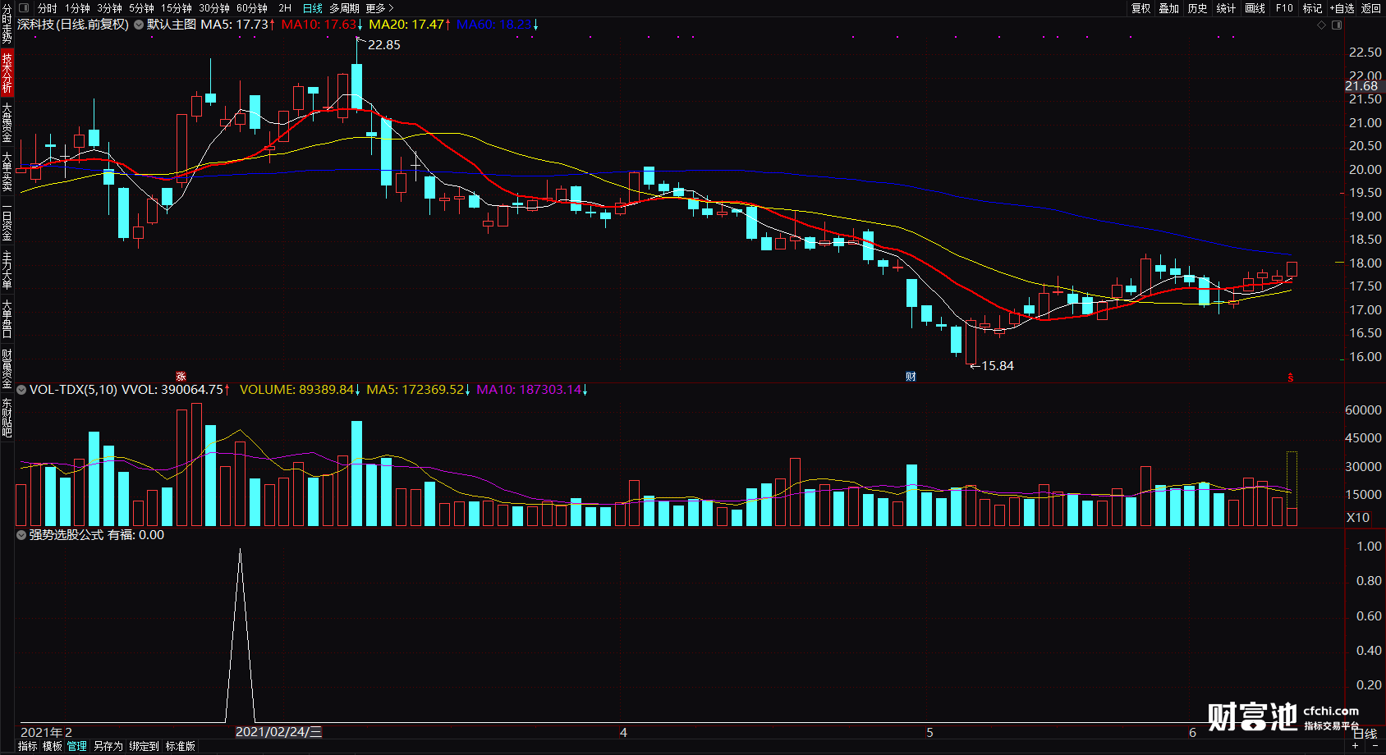1386x755 pixels.
Task: Open the 大单资金 sidebar tab
Action: 7,121
